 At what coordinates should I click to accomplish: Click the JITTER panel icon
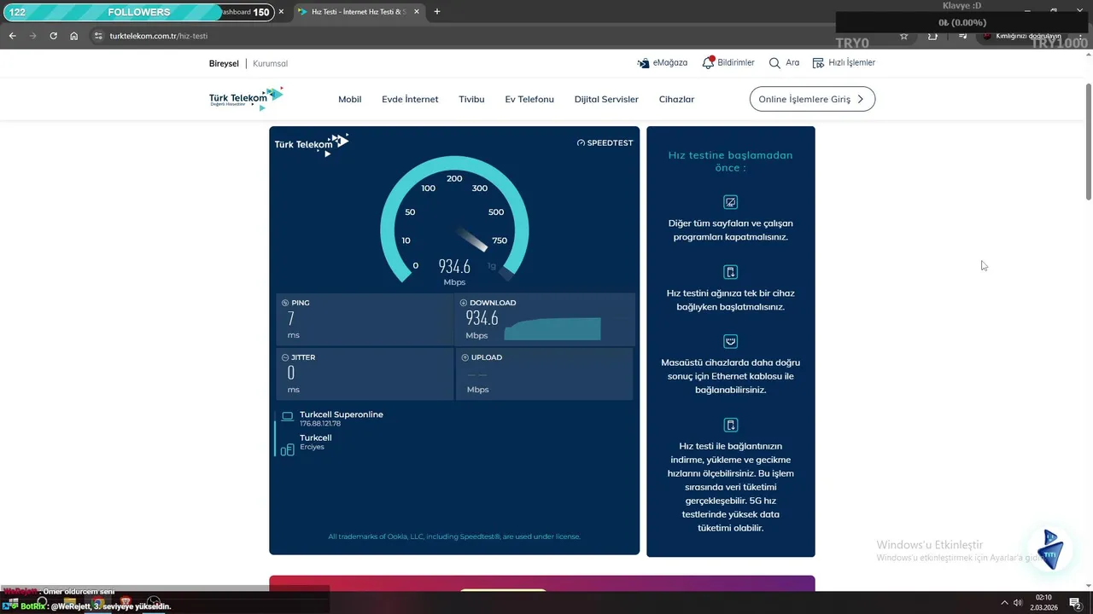[285, 357]
